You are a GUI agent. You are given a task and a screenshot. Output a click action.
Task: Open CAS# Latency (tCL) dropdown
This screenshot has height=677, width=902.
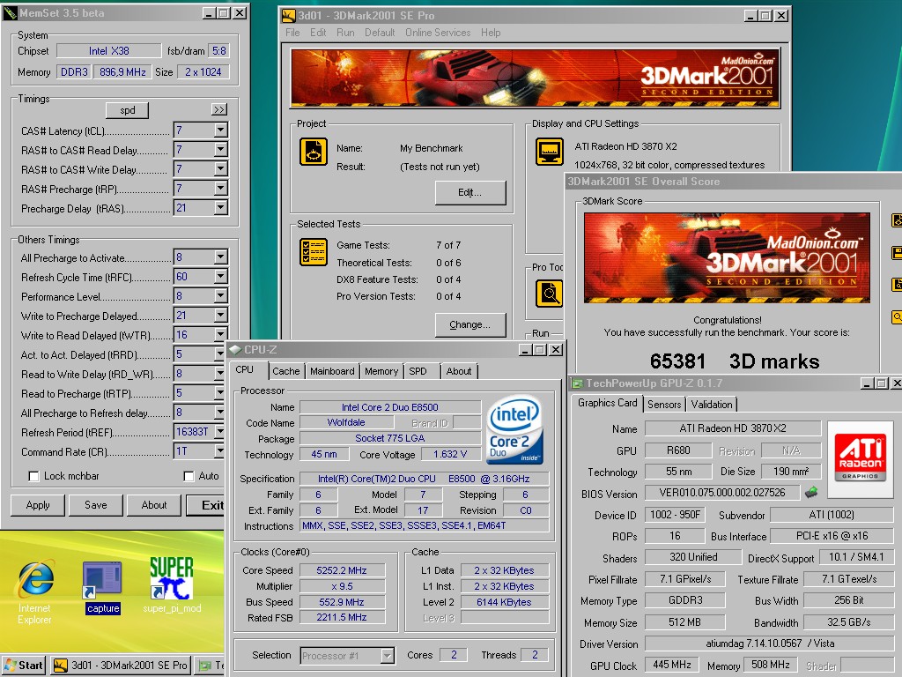tap(221, 130)
